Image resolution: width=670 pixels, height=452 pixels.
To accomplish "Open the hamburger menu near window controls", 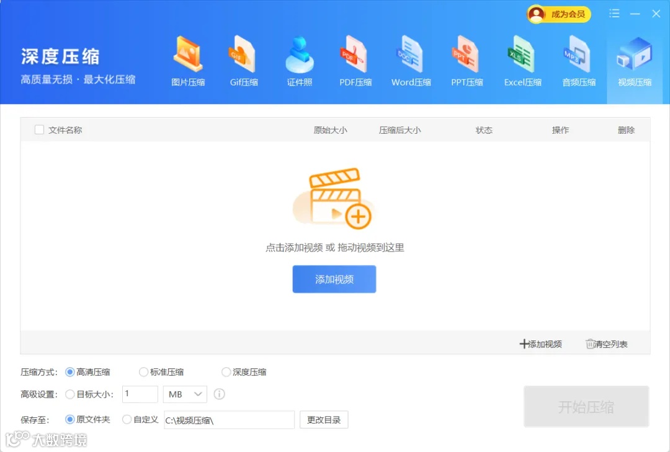I will 614,13.
